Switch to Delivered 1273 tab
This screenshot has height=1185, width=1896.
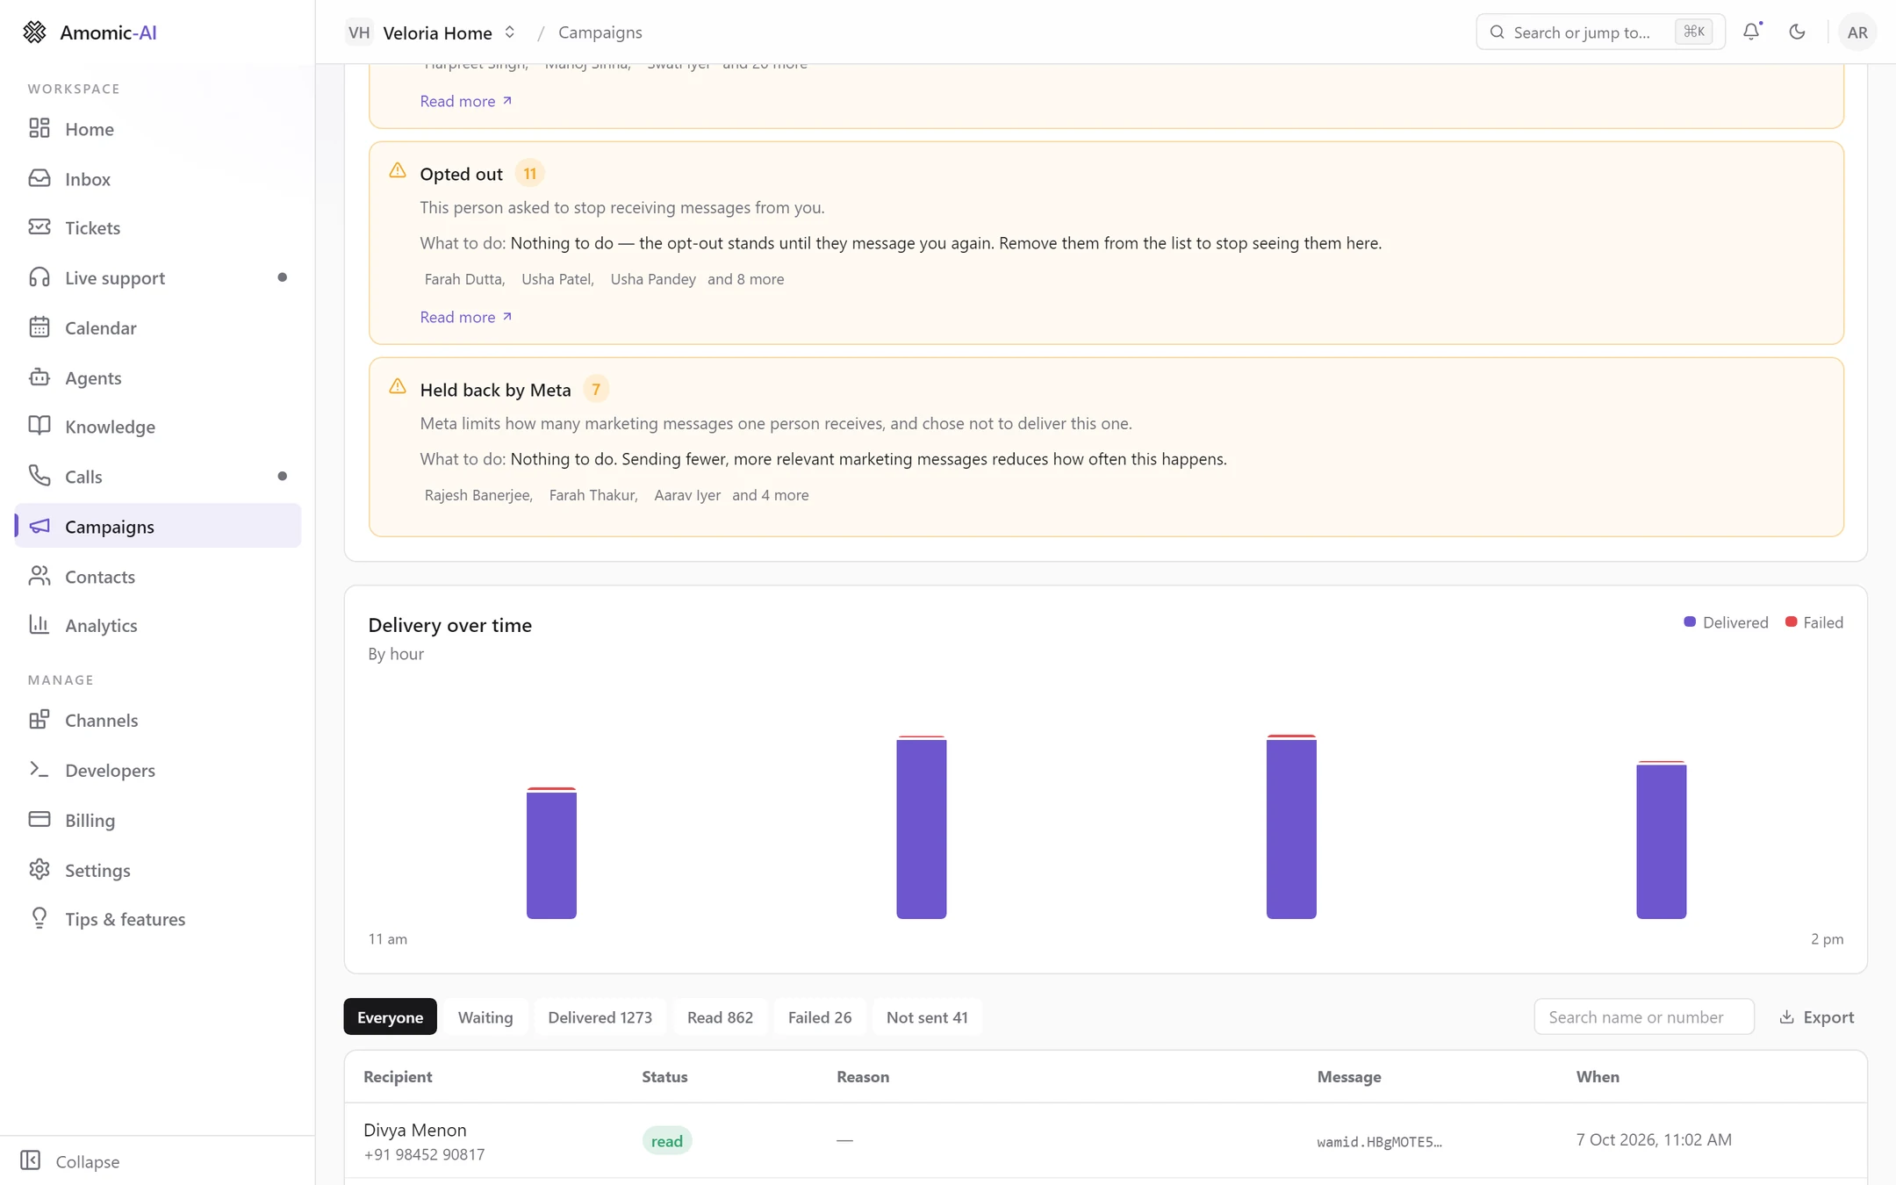coord(600,1017)
